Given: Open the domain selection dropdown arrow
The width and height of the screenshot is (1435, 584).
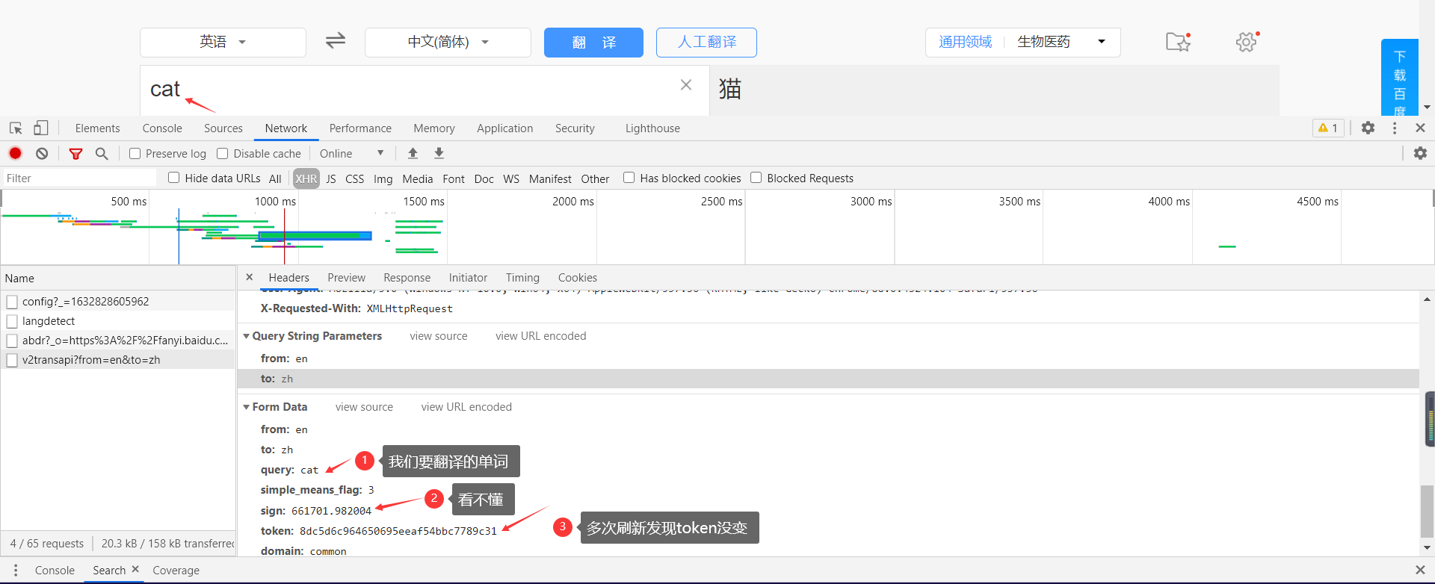Looking at the screenshot, I should pyautogui.click(x=1101, y=42).
